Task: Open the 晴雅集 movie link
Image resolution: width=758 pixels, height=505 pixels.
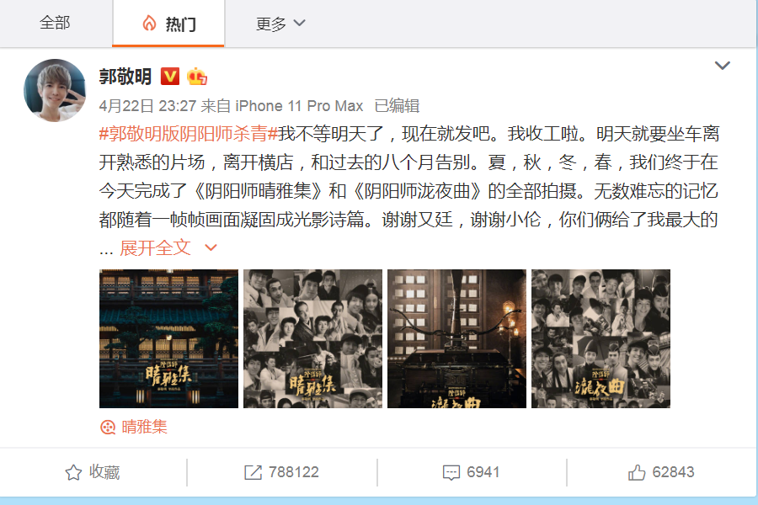Action: pos(144,428)
